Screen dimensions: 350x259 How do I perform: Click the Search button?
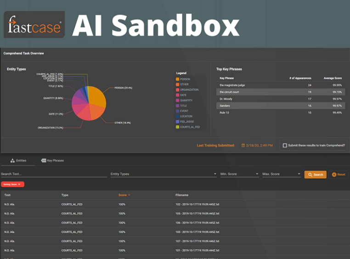coord(315,175)
